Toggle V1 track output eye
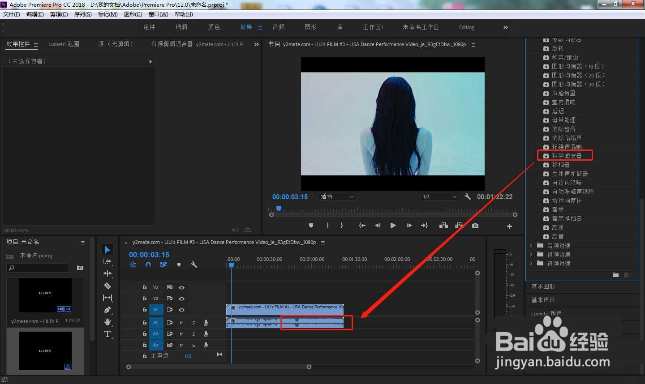 click(181, 310)
